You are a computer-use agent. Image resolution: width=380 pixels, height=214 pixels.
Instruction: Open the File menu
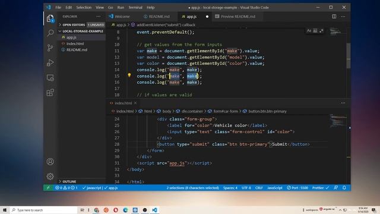tap(58, 7)
